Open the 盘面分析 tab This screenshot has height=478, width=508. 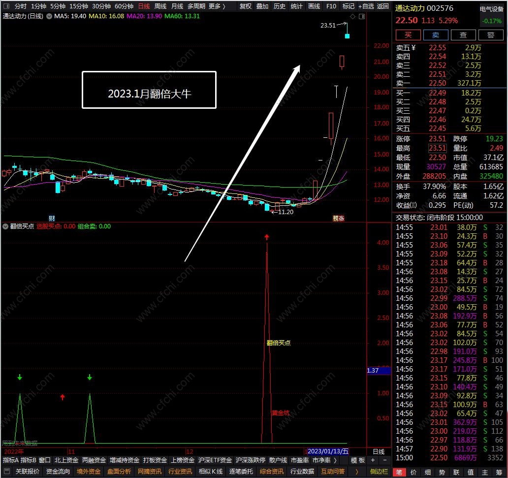click(x=119, y=471)
